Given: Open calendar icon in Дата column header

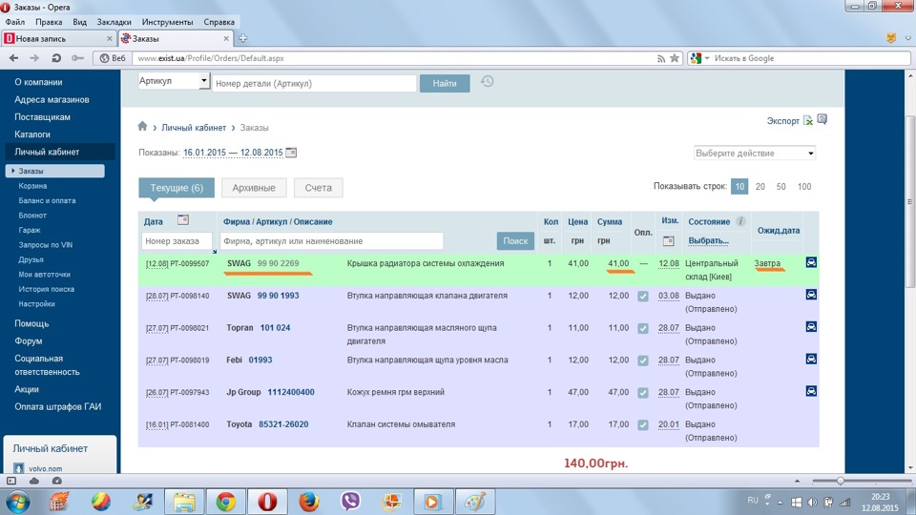Looking at the screenshot, I should [x=183, y=220].
